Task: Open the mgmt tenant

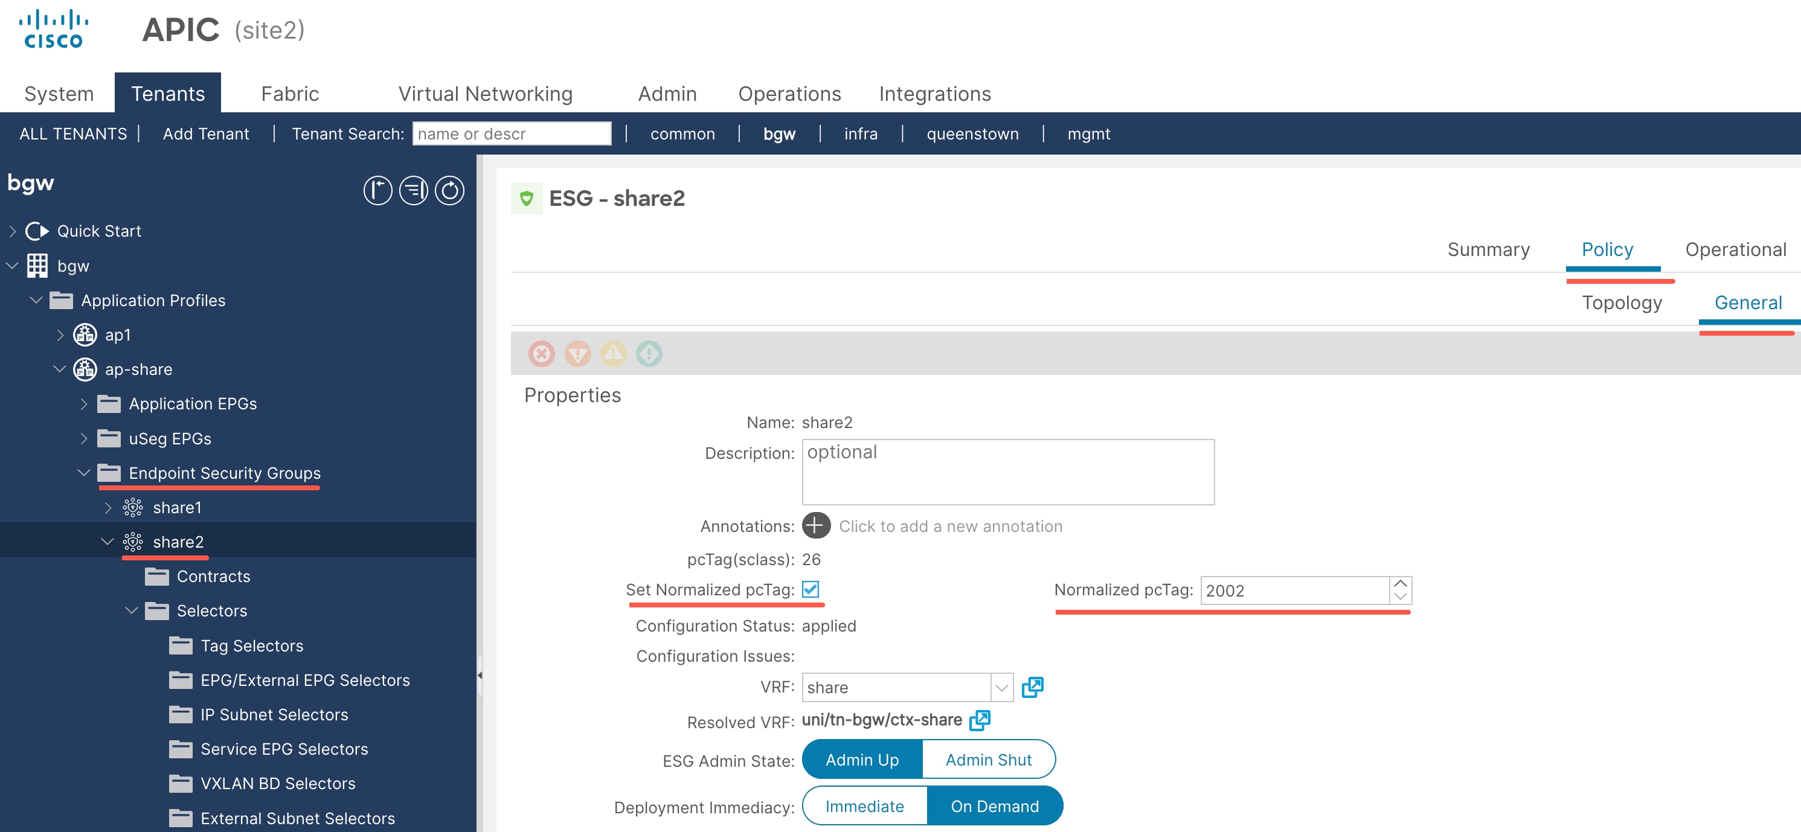Action: pos(1088,133)
